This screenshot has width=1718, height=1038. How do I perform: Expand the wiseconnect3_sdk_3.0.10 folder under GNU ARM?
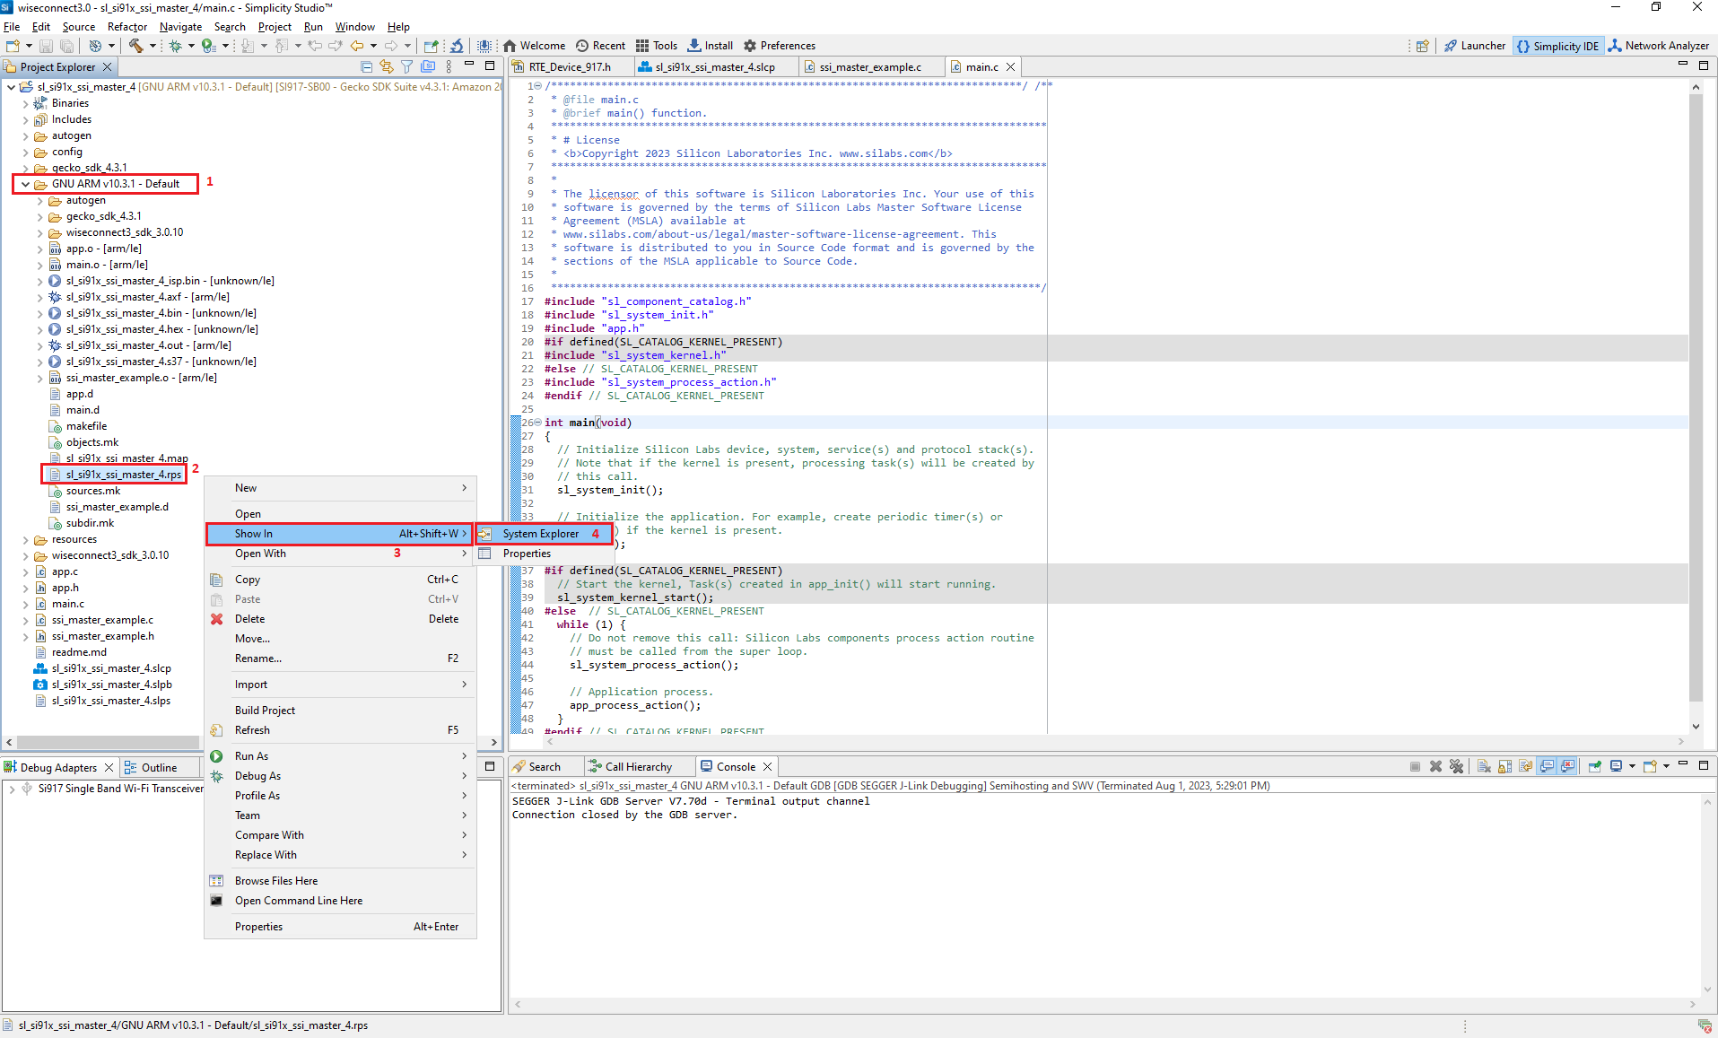coord(39,232)
